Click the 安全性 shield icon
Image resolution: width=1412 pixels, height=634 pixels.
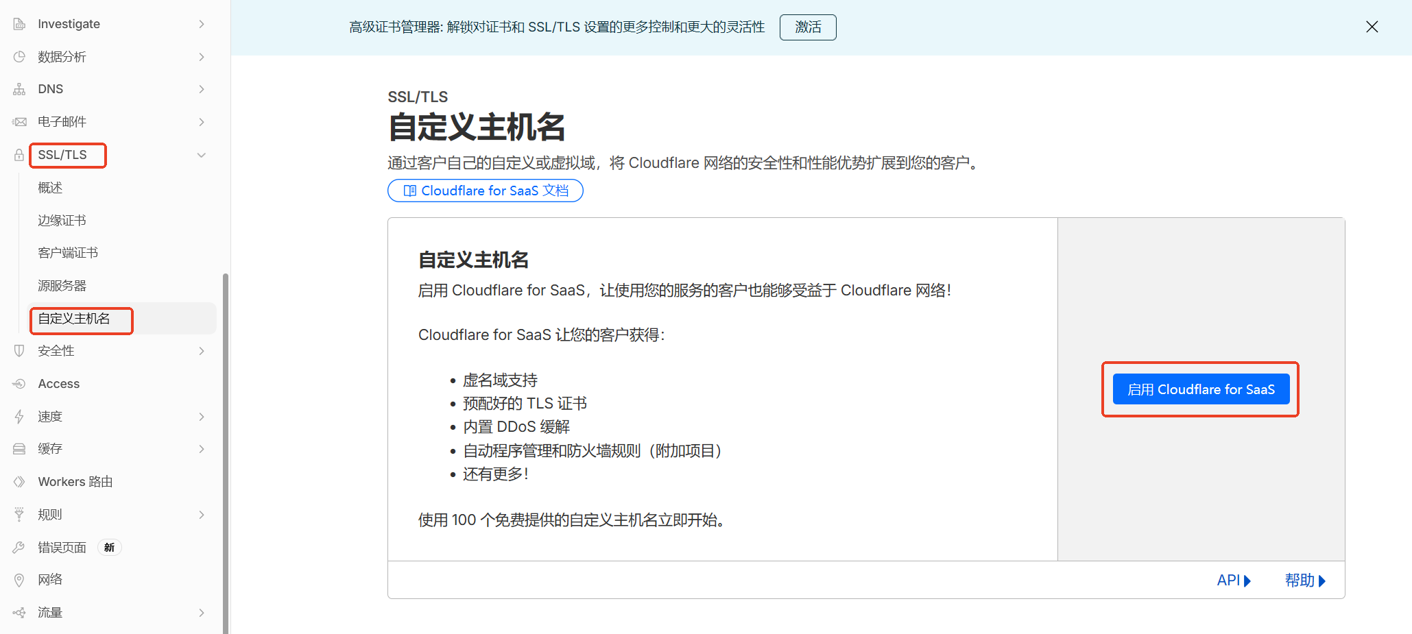(19, 351)
